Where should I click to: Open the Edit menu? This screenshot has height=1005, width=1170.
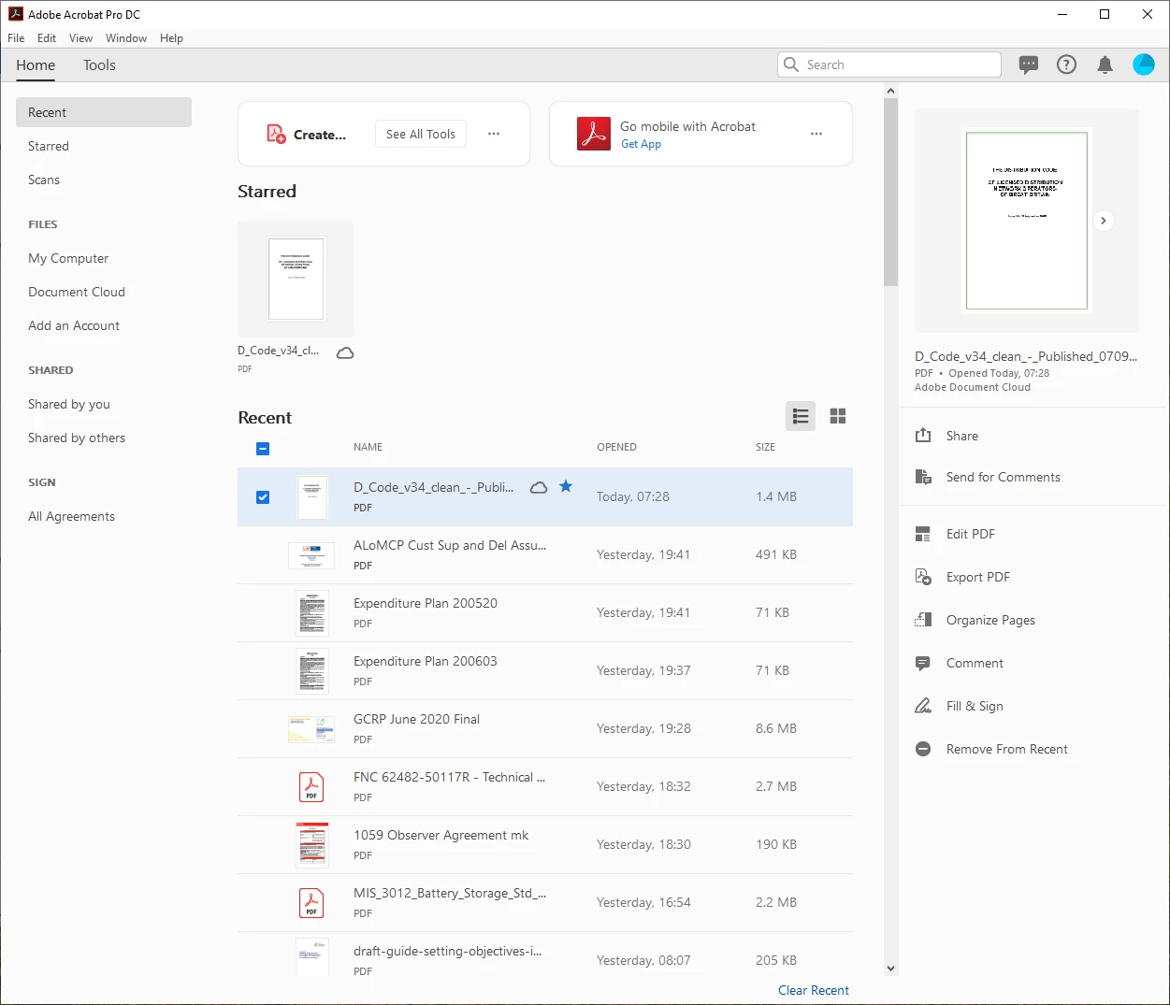[47, 38]
